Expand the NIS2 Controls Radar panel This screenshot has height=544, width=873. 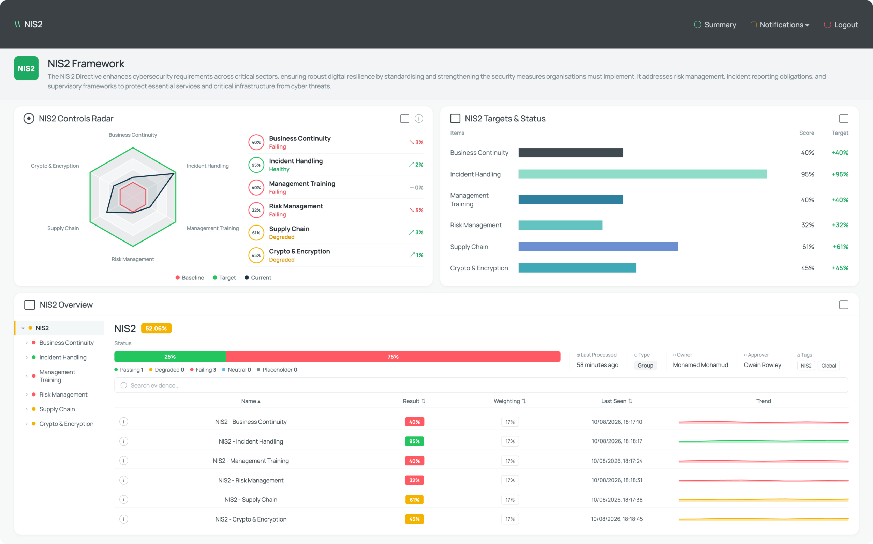(x=404, y=118)
